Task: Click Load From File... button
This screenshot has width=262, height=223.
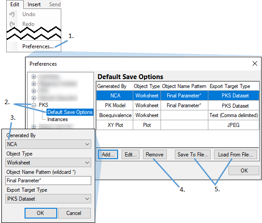Action: coord(236,155)
